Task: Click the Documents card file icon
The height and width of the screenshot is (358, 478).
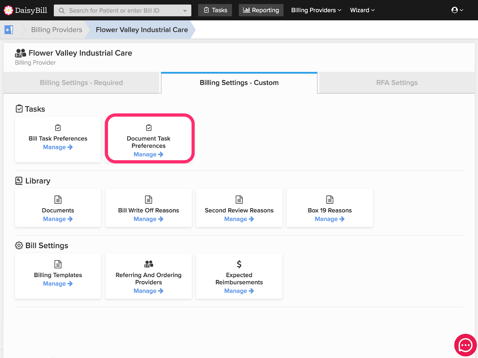Action: [58, 199]
